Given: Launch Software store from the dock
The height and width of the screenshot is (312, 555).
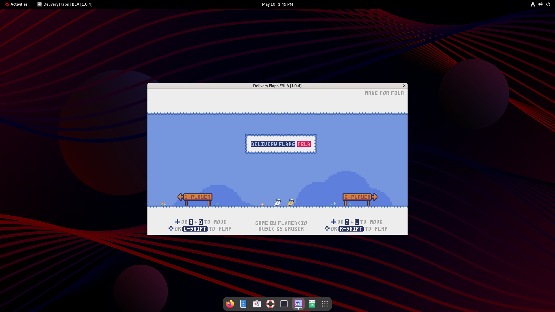Looking at the screenshot, I should [x=257, y=304].
